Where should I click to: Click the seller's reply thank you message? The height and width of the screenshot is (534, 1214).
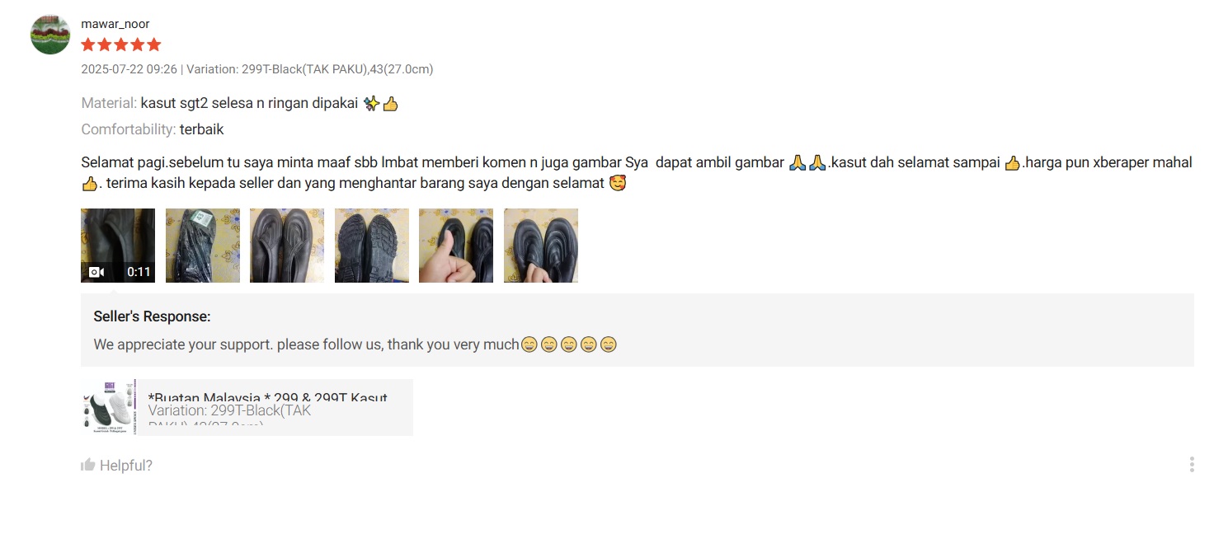click(355, 344)
